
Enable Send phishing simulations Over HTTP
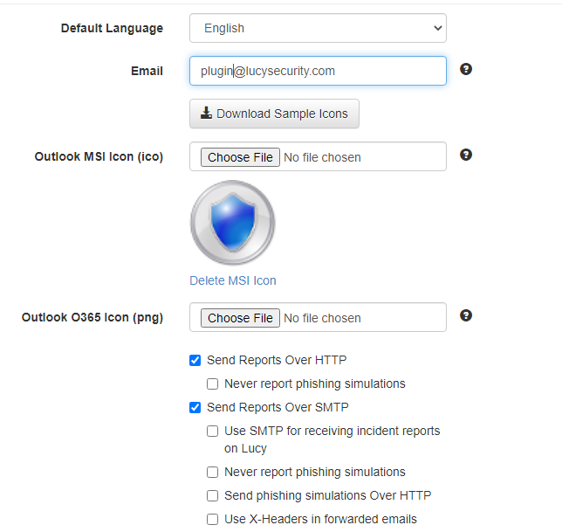(x=213, y=496)
